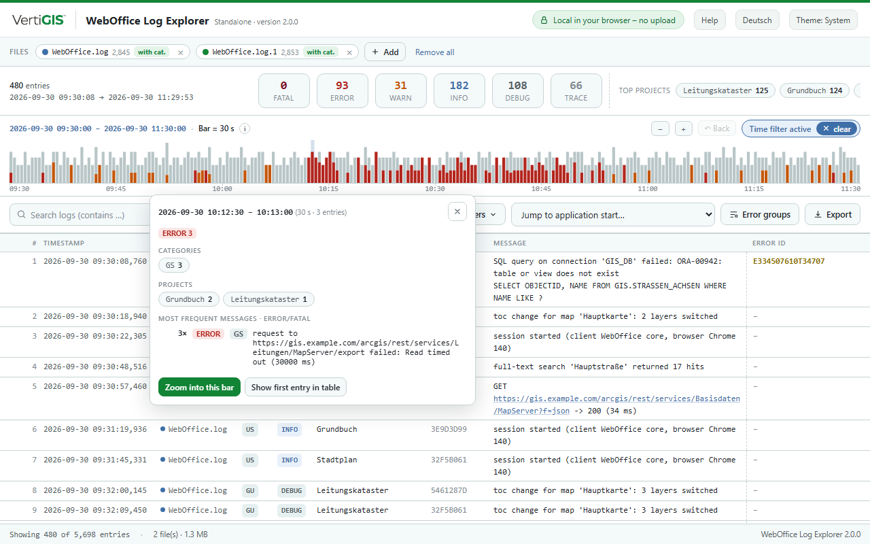This screenshot has height=544, width=870.
Task: Toggle the ERROR level filter card
Action: pyautogui.click(x=343, y=91)
